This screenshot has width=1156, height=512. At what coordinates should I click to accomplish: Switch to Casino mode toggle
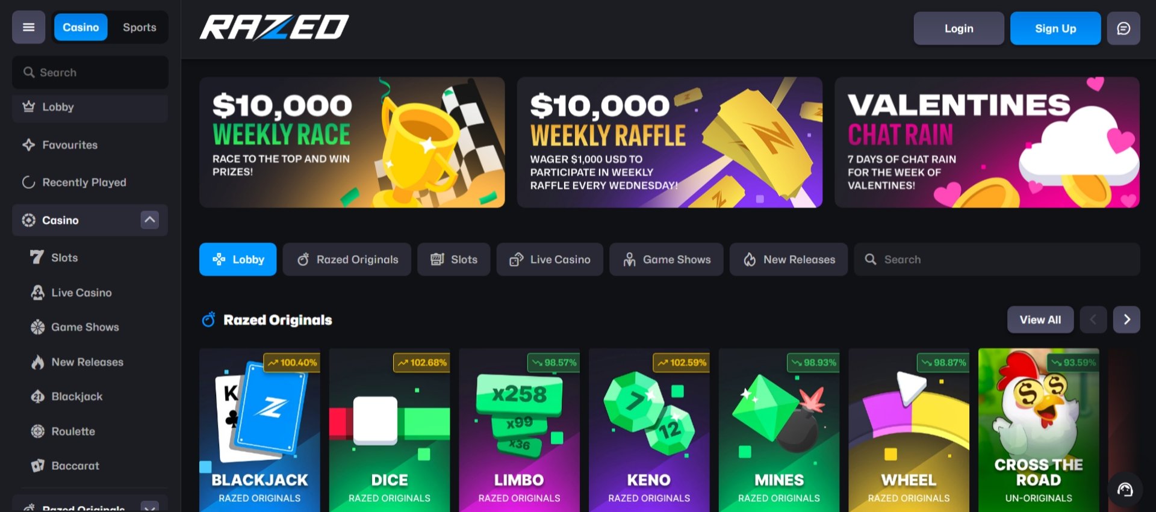click(81, 27)
